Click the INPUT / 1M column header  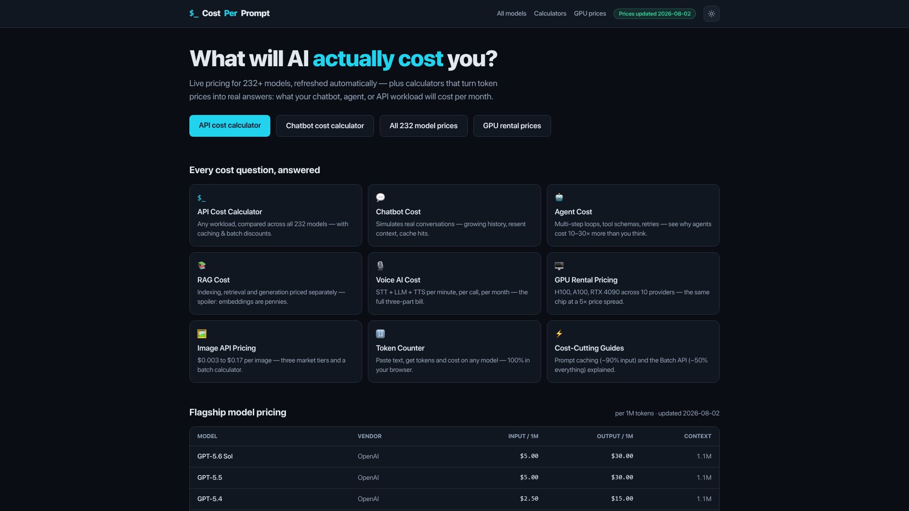coord(523,436)
